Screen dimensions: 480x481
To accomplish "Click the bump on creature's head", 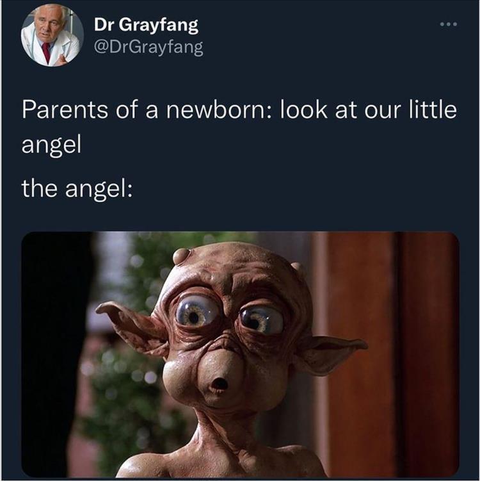I will point(182,256).
